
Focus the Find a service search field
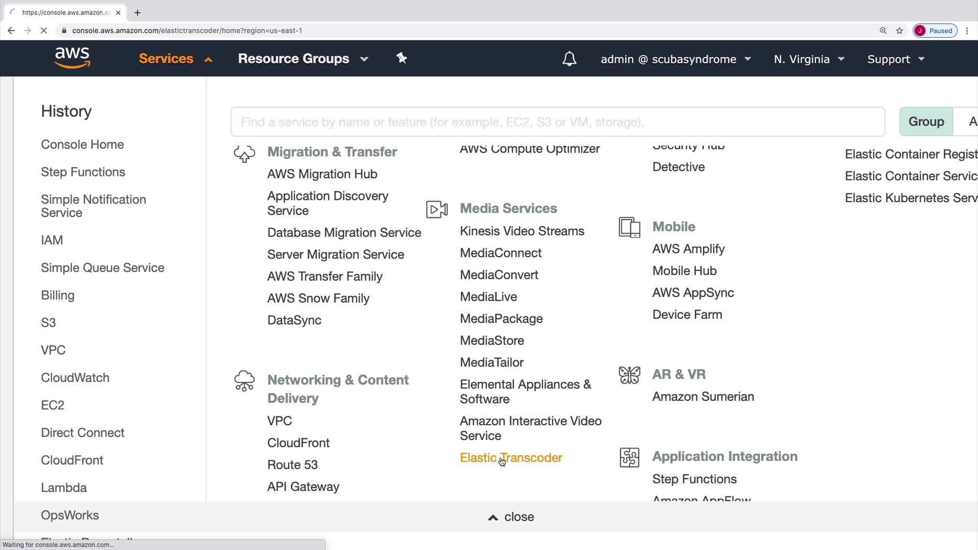coord(557,122)
